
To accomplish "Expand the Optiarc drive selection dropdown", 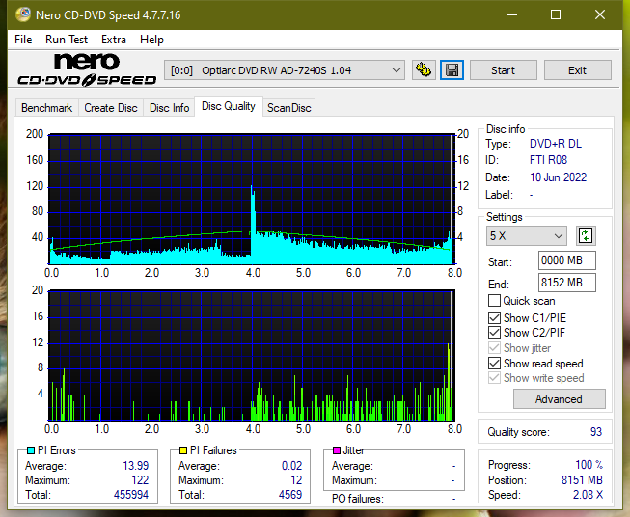I will click(x=285, y=70).
